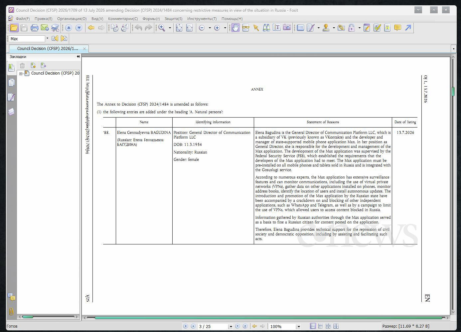461x332 pixels.
Task: Attach a file with the paperclip icon
Action: tap(341, 28)
